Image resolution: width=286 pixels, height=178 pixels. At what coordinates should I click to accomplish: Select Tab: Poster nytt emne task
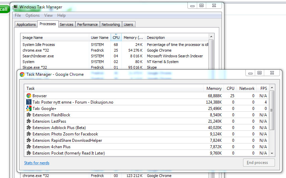coord(147,102)
